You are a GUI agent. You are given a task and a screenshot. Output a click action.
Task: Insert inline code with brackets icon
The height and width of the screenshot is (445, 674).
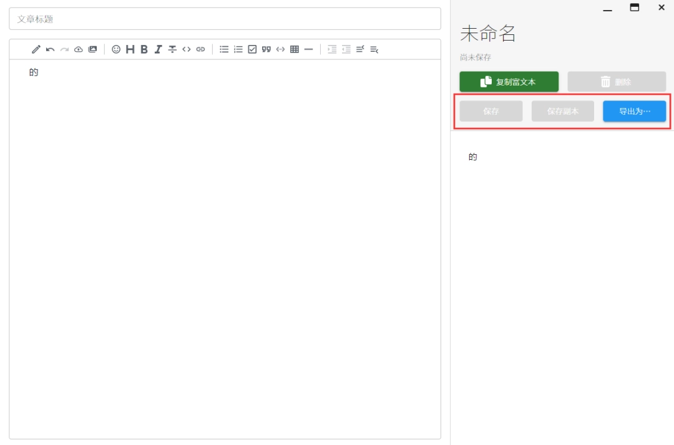point(186,49)
